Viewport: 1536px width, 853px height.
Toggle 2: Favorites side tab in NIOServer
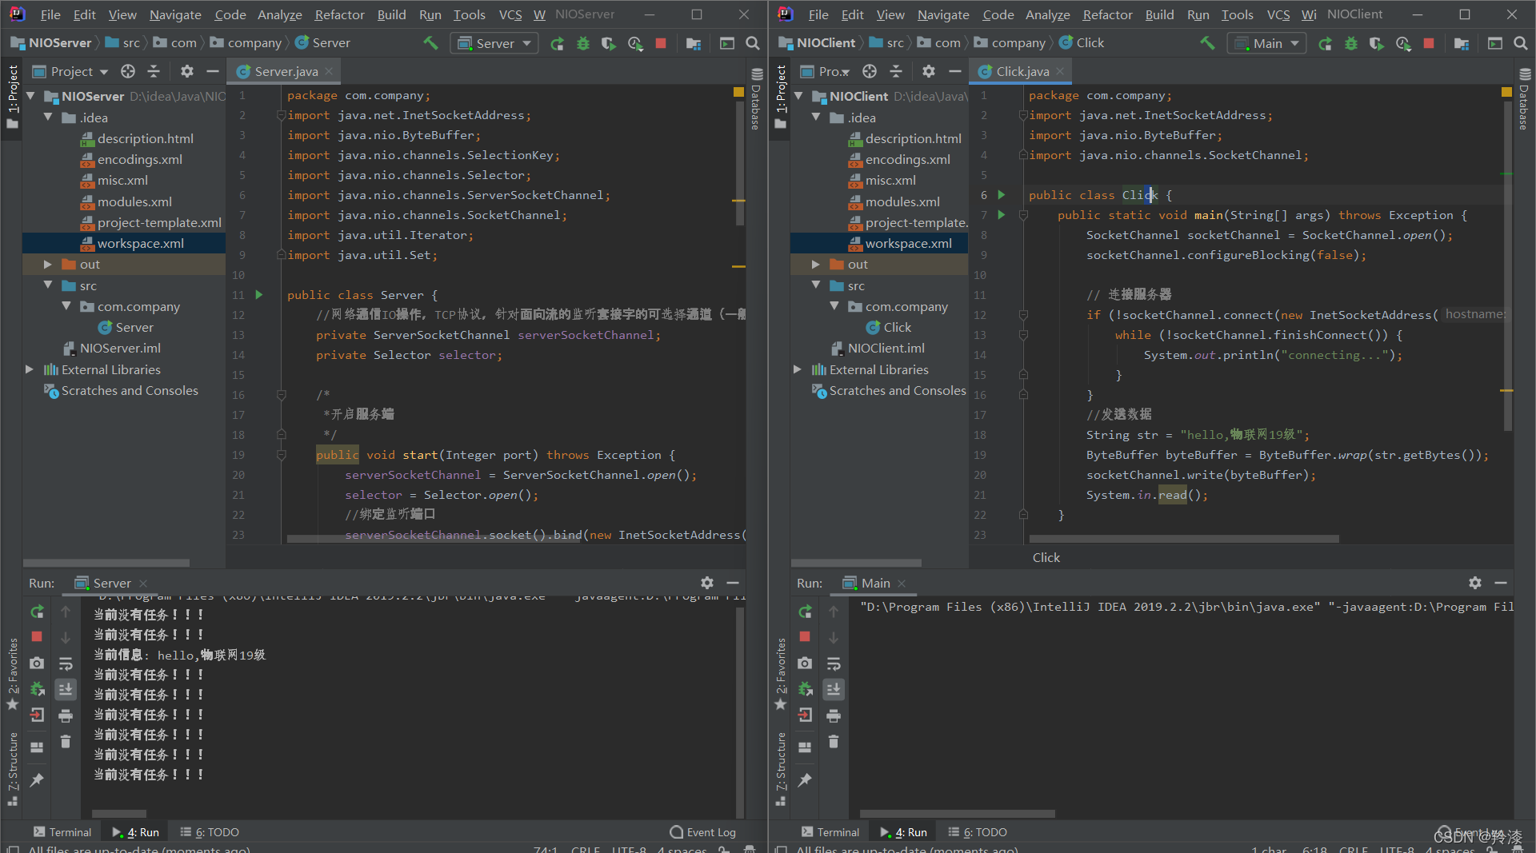(x=12, y=674)
